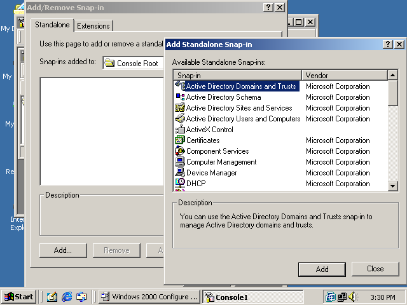Select Component Services row text
407x305 pixels.
[x=217, y=151]
